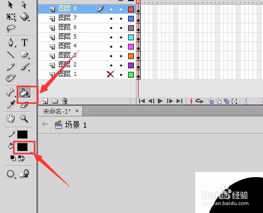The image size is (263, 213).
Task: Select the Oval shape tool
Action: coord(24,55)
